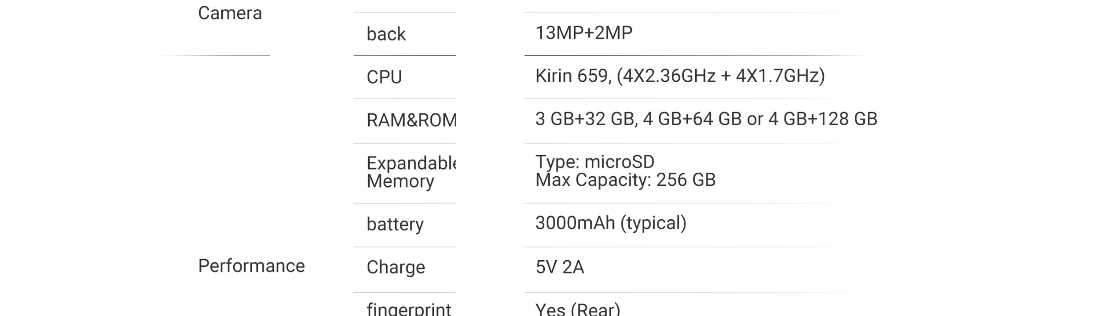Image resolution: width=1100 pixels, height=316 pixels.
Task: Select the fingerprint row label
Action: (x=409, y=309)
